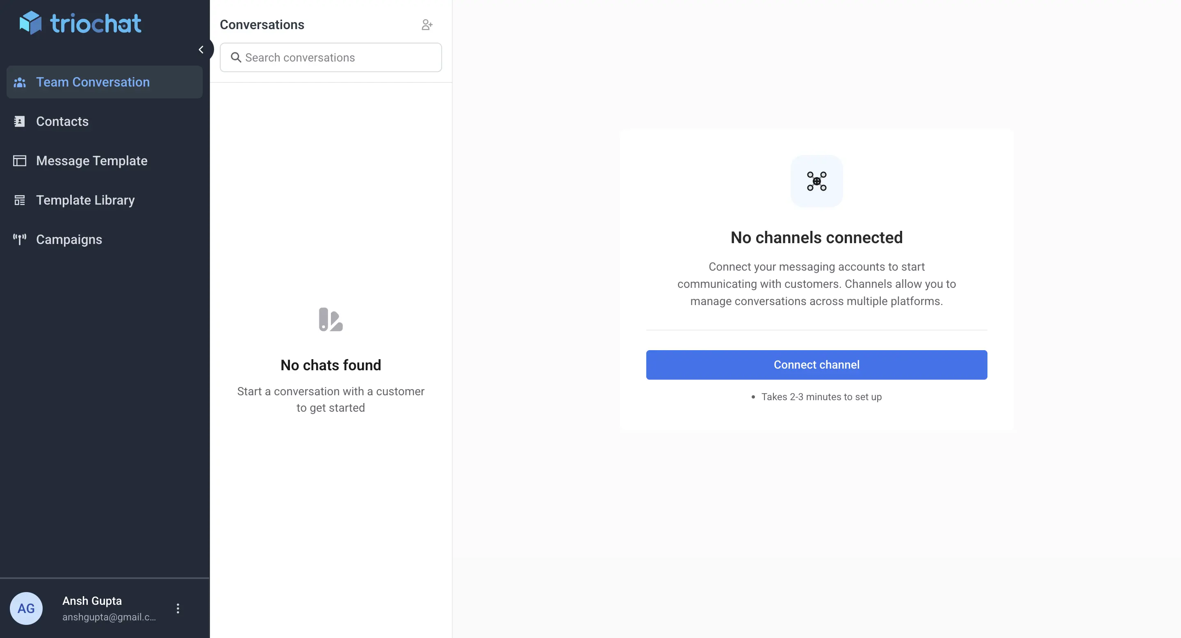1181x638 pixels.
Task: Open the Team Conversation menu item
Action: click(x=93, y=82)
